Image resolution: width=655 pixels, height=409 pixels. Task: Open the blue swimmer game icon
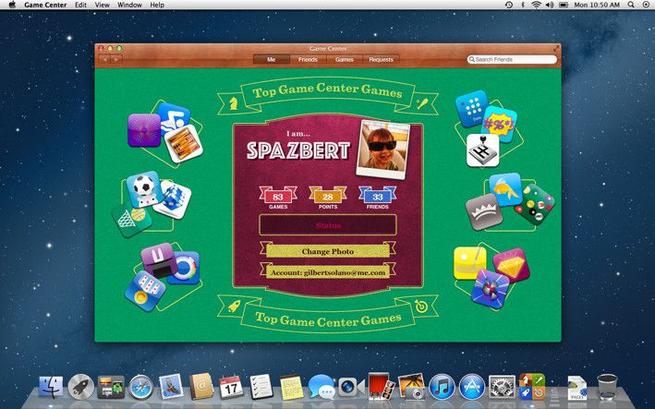tap(175, 117)
